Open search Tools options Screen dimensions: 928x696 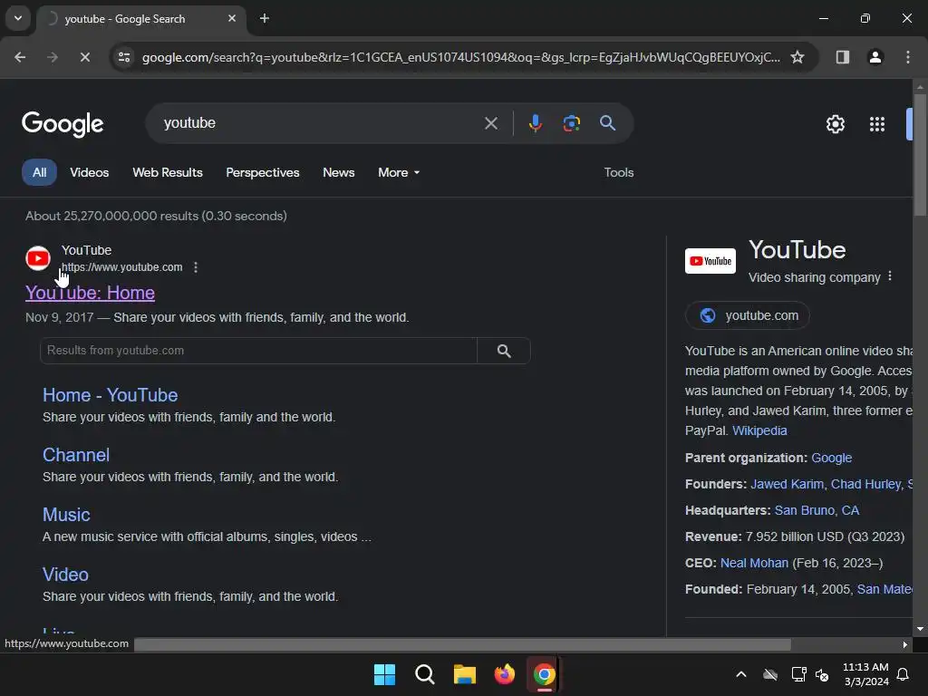pyautogui.click(x=618, y=172)
